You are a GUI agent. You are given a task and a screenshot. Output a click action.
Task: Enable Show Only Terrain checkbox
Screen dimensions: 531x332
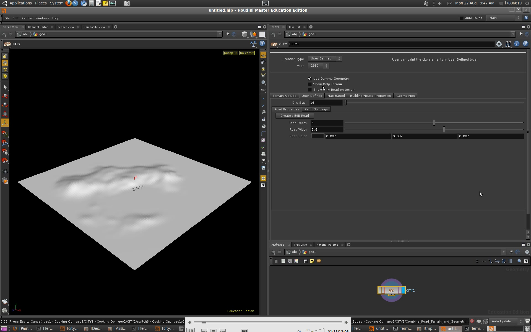[x=310, y=84]
